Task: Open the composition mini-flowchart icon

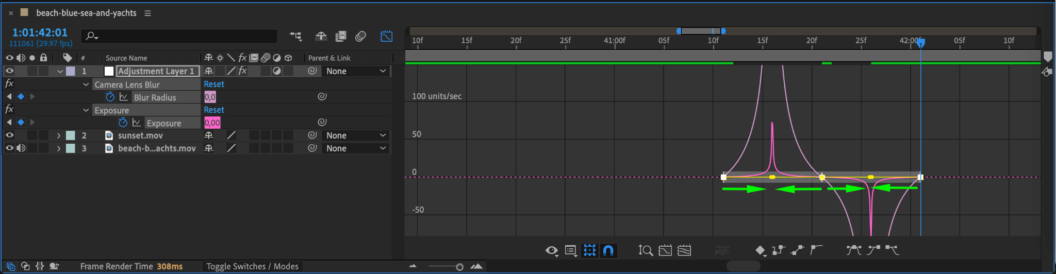Action: pyautogui.click(x=295, y=36)
